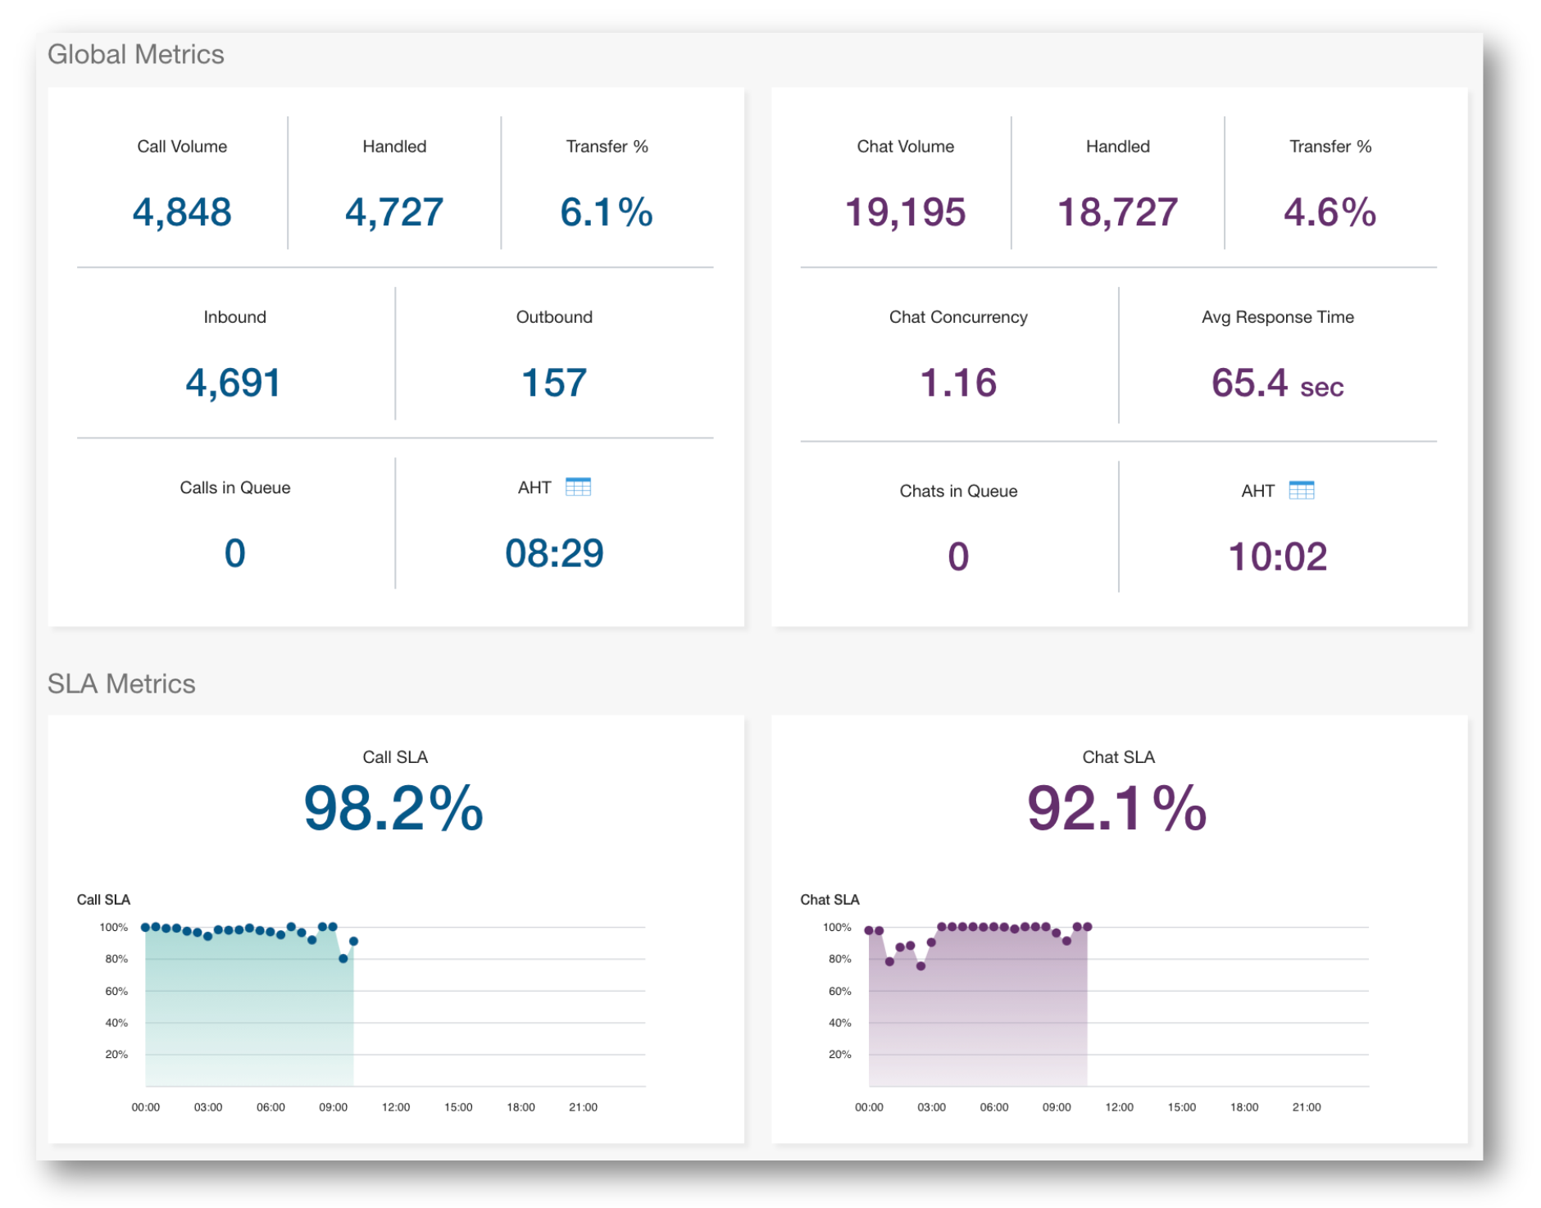Click the Global Metrics section heading
This screenshot has height=1208, width=1541.
click(x=136, y=54)
